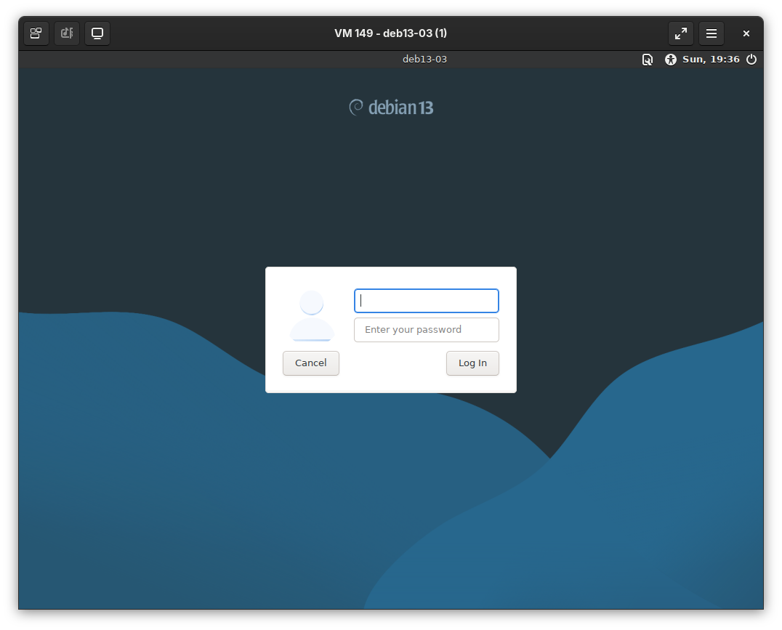Click the second toolbar icon with the device symbol
Screen dimensions: 782x630
[67, 33]
